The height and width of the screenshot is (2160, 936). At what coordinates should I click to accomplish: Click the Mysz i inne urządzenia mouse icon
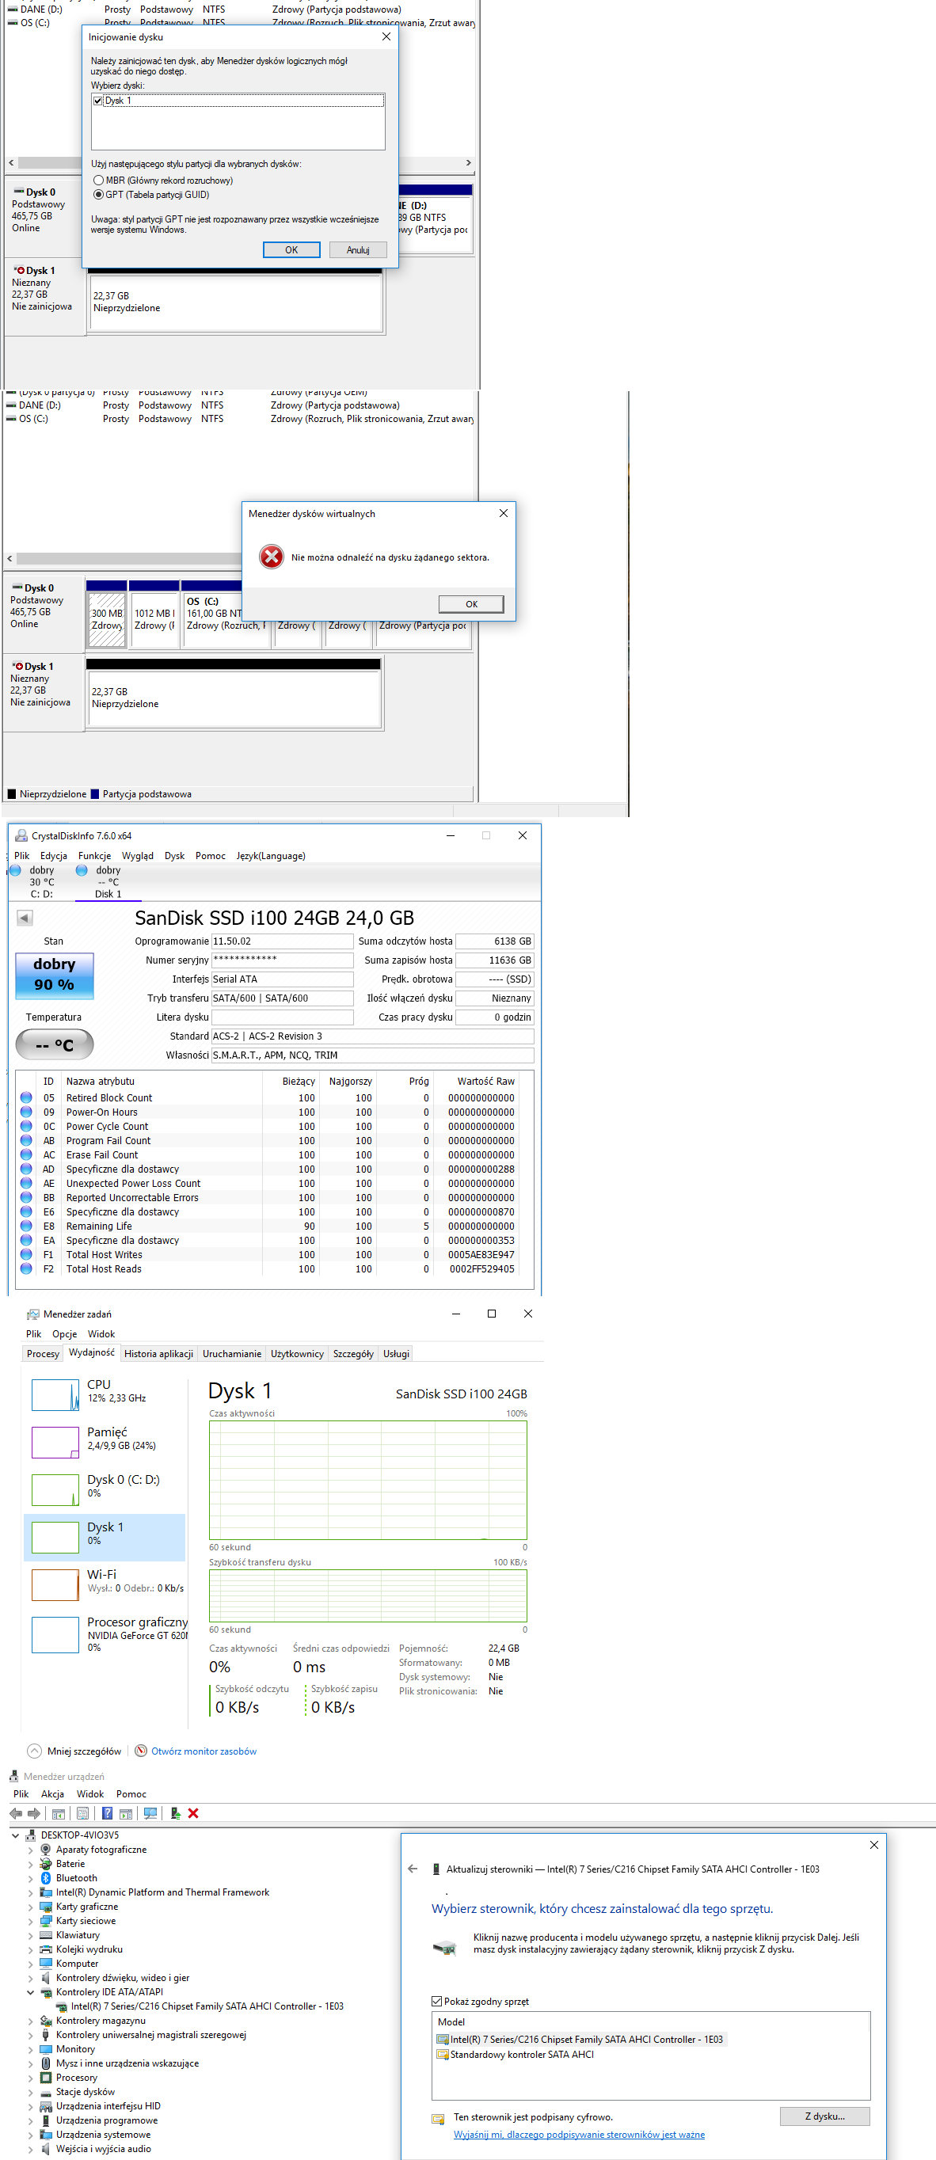click(46, 2063)
